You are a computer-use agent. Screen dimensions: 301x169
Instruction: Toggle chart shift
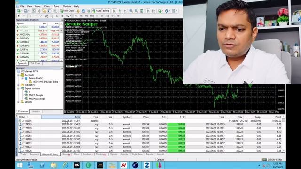154,11
